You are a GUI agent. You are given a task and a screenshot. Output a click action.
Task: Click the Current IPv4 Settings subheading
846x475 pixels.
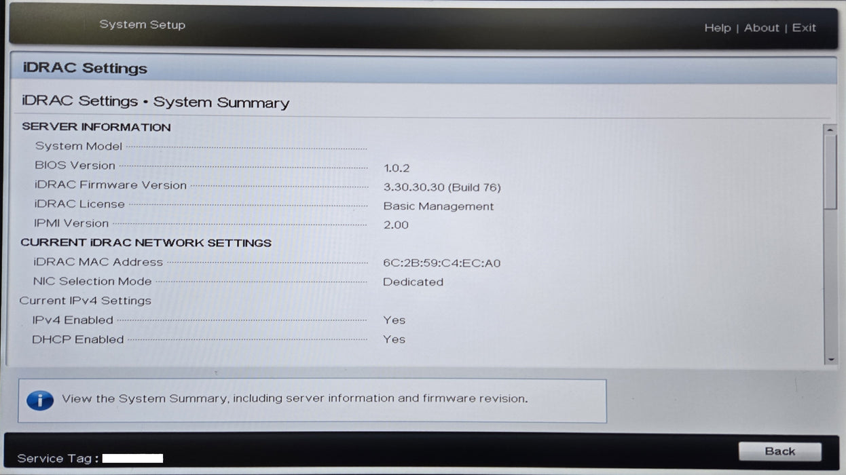point(86,301)
